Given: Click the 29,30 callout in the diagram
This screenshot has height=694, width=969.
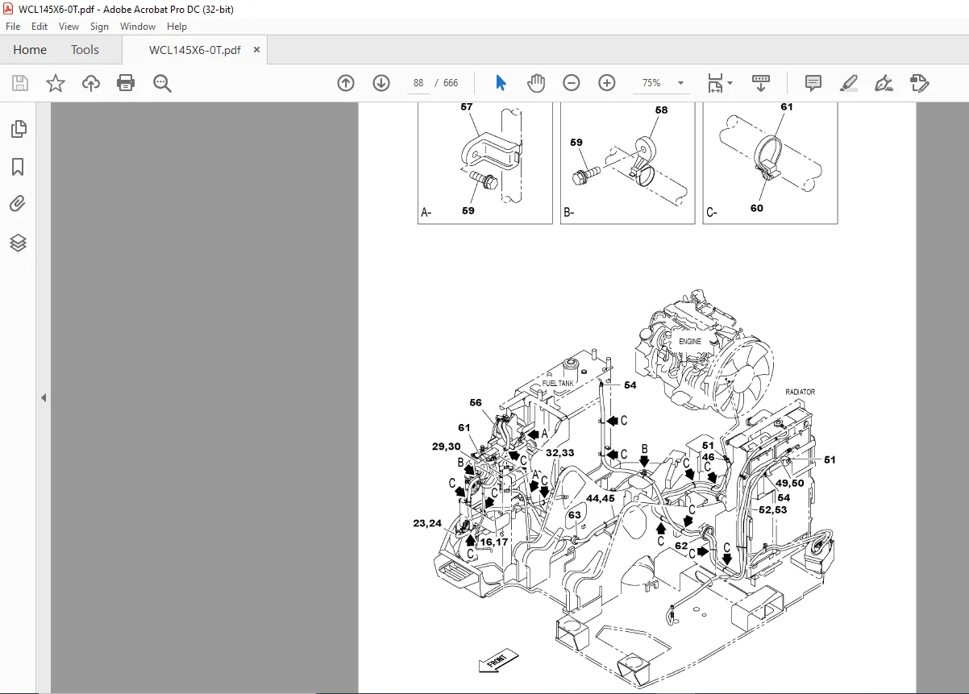Looking at the screenshot, I should click(x=446, y=447).
